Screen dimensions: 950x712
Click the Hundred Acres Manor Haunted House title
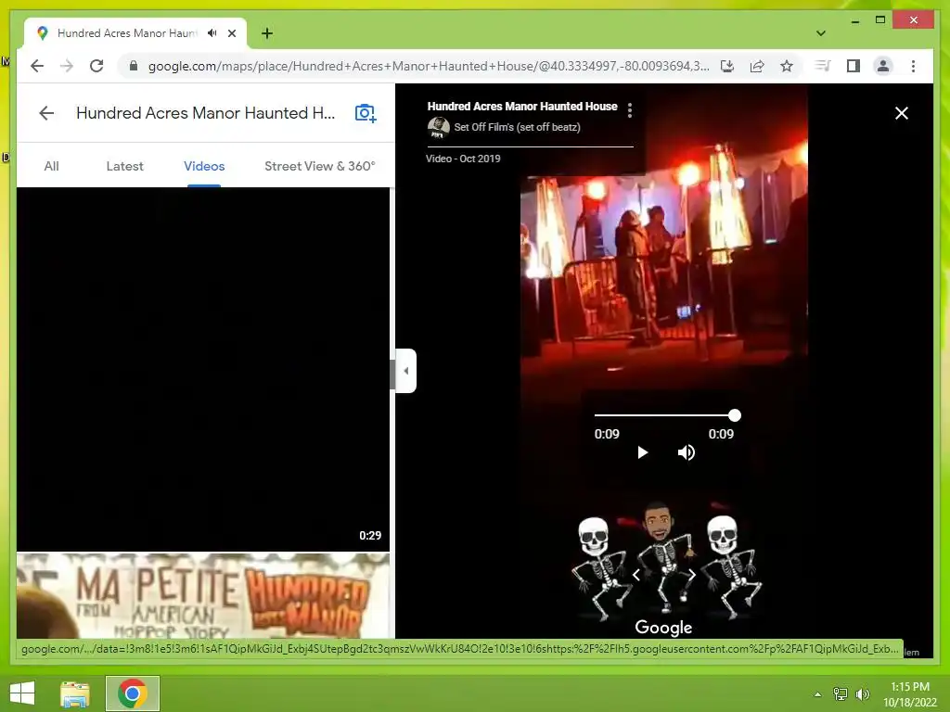(x=522, y=107)
